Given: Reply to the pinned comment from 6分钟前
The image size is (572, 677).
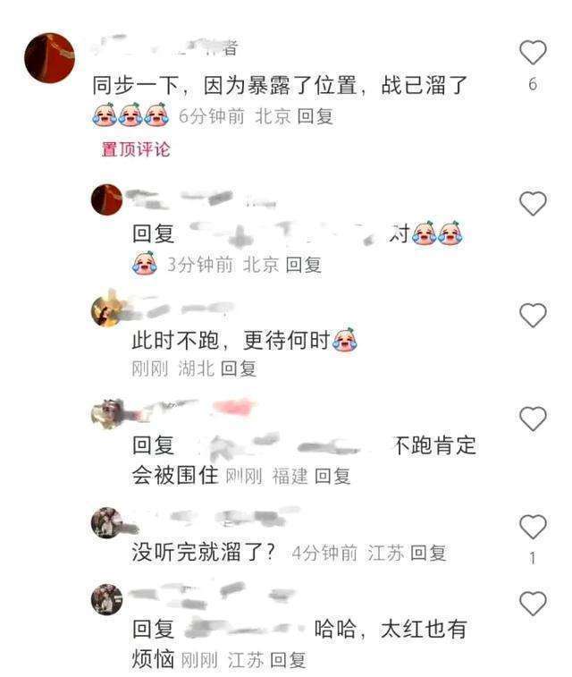Looking at the screenshot, I should point(315,116).
